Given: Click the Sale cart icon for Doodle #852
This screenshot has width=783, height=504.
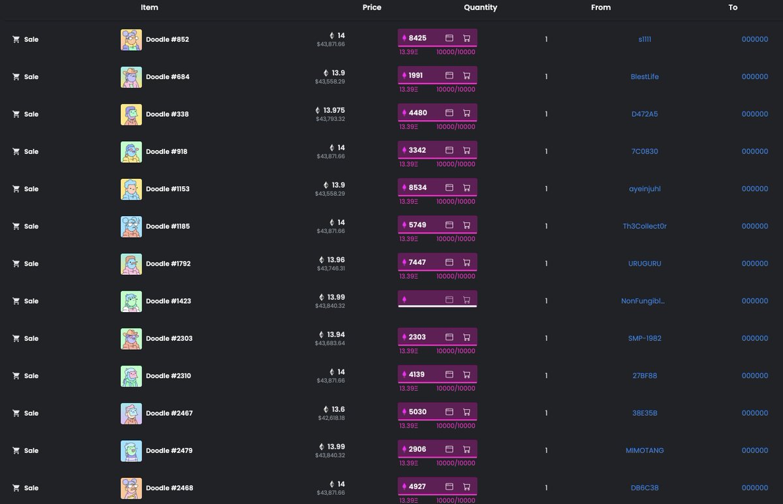Looking at the screenshot, I should 16,39.
